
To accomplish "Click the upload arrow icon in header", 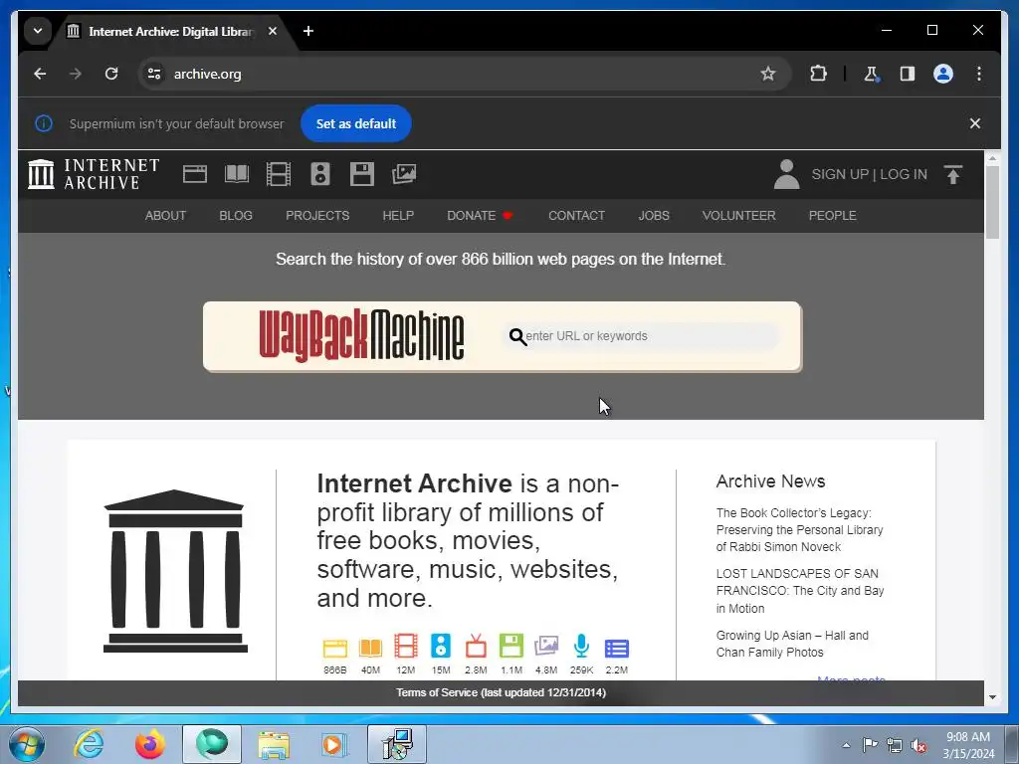I will 953,174.
